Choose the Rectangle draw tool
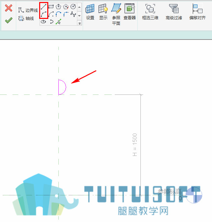This screenshot has height=222, width=212. point(51,6)
